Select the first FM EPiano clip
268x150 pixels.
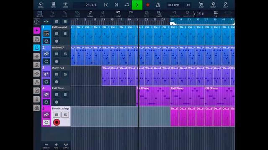(x=153, y=96)
